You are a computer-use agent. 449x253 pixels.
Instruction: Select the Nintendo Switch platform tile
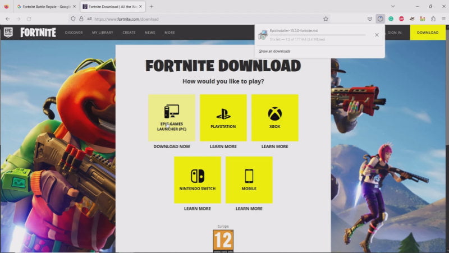click(x=198, y=180)
